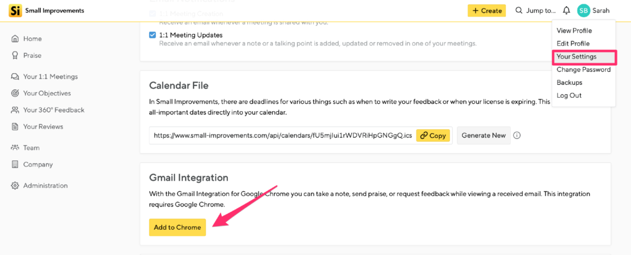Open Jump to search
Viewport: 631px width, 255px height.
(535, 10)
